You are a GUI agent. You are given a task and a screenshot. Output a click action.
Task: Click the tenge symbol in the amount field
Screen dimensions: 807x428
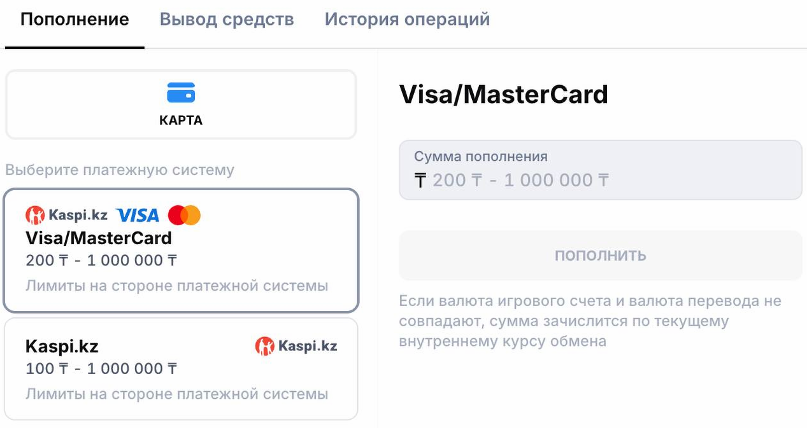(x=422, y=181)
